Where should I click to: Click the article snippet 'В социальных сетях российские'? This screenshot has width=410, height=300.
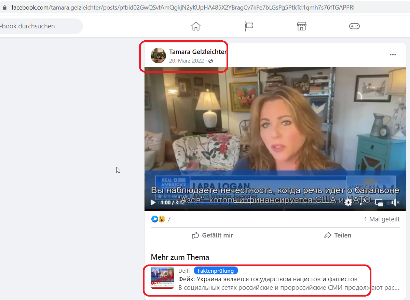289,288
